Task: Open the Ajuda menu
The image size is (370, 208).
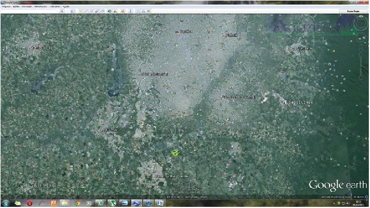Action: [x=66, y=6]
